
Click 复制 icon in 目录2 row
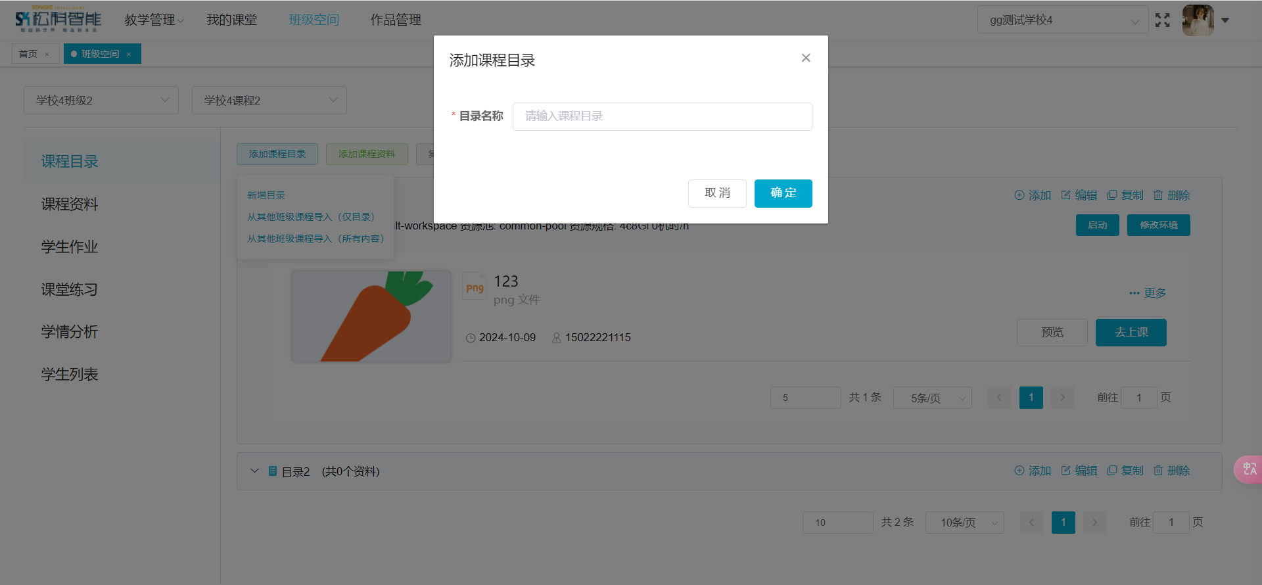[x=1112, y=471]
